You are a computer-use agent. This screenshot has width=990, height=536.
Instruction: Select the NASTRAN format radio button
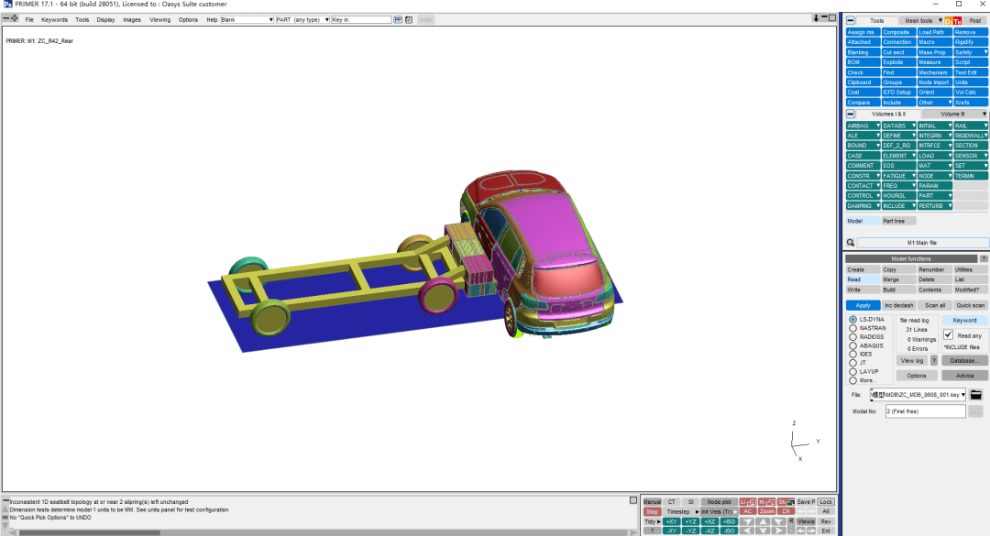[853, 327]
